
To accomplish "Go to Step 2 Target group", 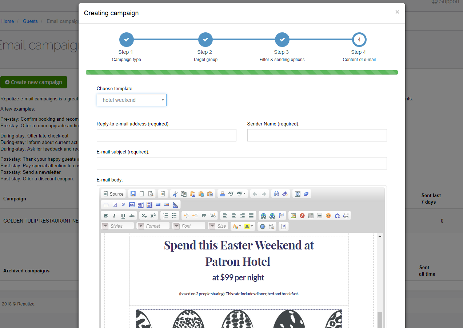I will click(205, 40).
